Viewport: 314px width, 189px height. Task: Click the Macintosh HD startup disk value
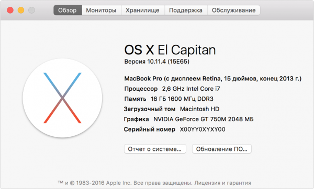tap(200, 109)
